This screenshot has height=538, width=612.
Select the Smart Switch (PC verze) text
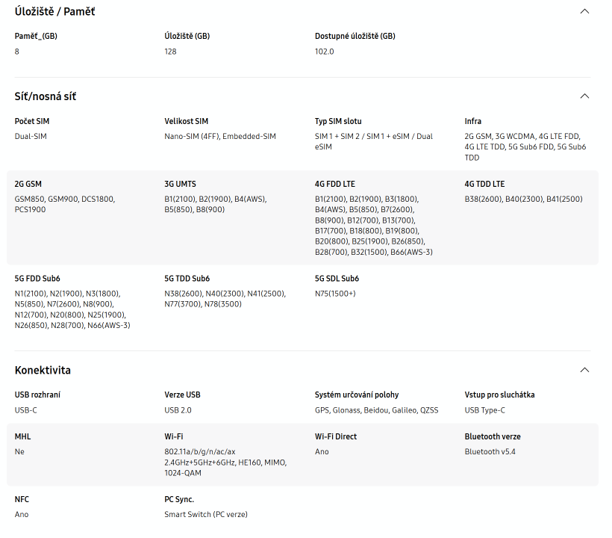(206, 515)
